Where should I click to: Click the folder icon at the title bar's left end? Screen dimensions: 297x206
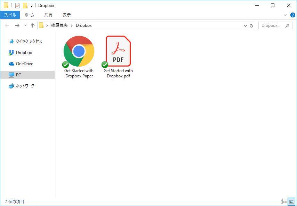pos(6,6)
